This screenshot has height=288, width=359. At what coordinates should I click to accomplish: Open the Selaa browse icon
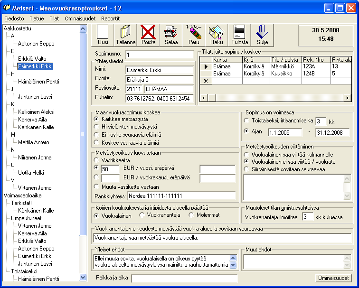pyautogui.click(x=171, y=35)
